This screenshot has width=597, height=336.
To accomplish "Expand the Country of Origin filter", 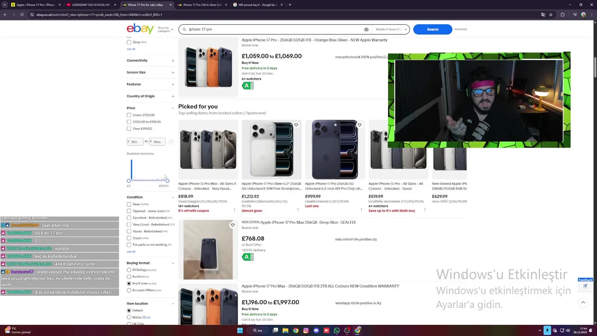I will (150, 96).
